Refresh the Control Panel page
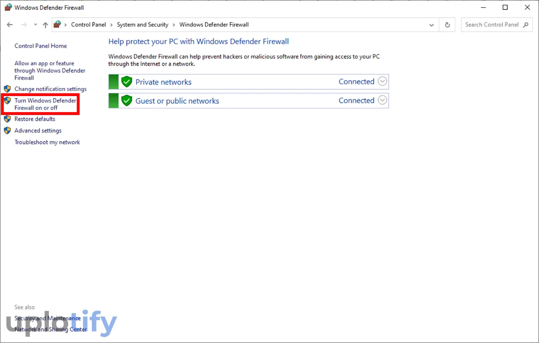Image resolution: width=539 pixels, height=343 pixels. [447, 25]
